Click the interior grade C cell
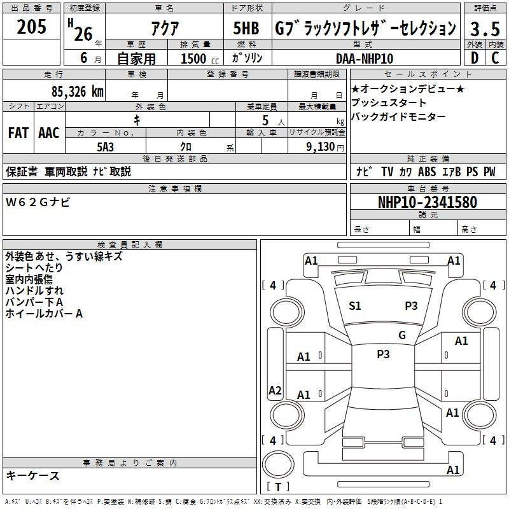 495,58
